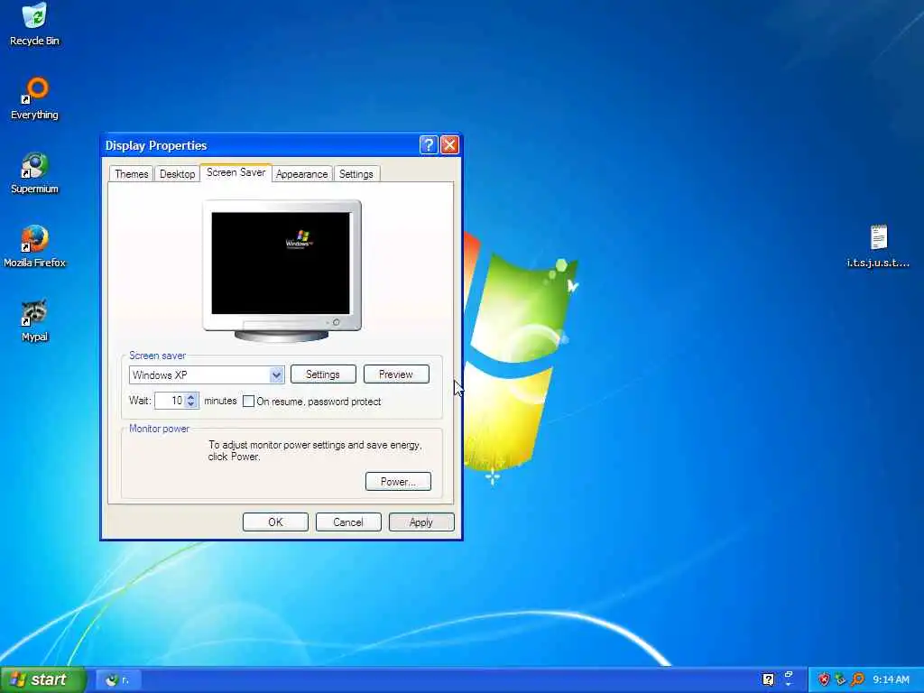This screenshot has height=693, width=924.
Task: Click the screen saver Settings button
Action: 323,374
